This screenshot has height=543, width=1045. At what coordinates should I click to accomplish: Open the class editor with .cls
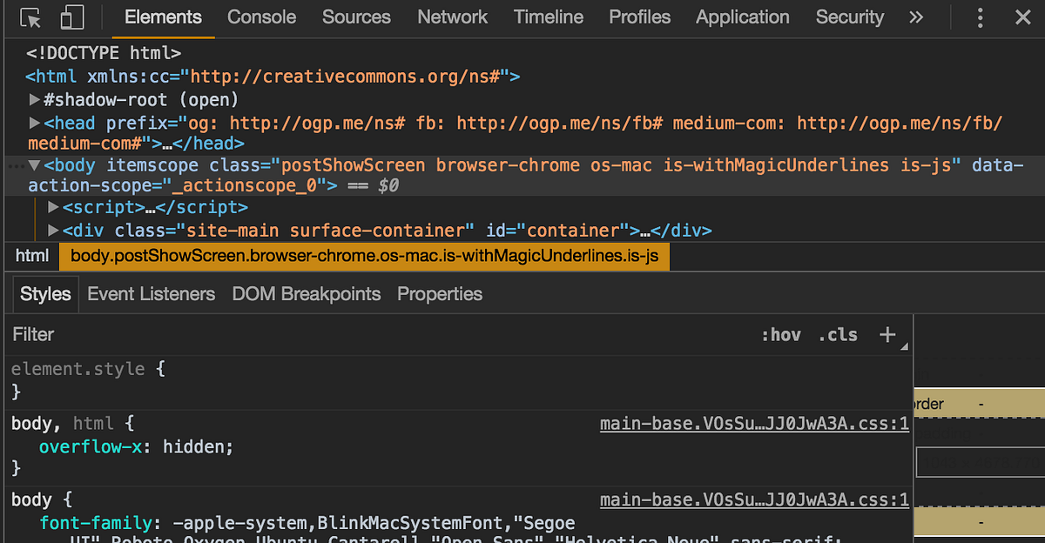[x=838, y=334]
